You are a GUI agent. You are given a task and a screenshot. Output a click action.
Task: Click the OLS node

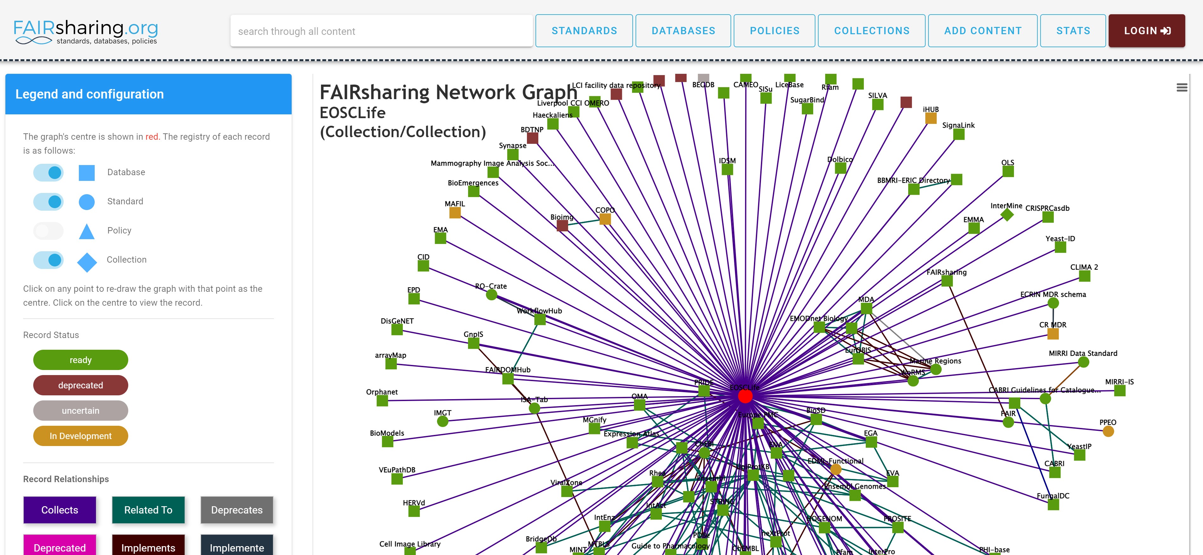click(x=1008, y=171)
